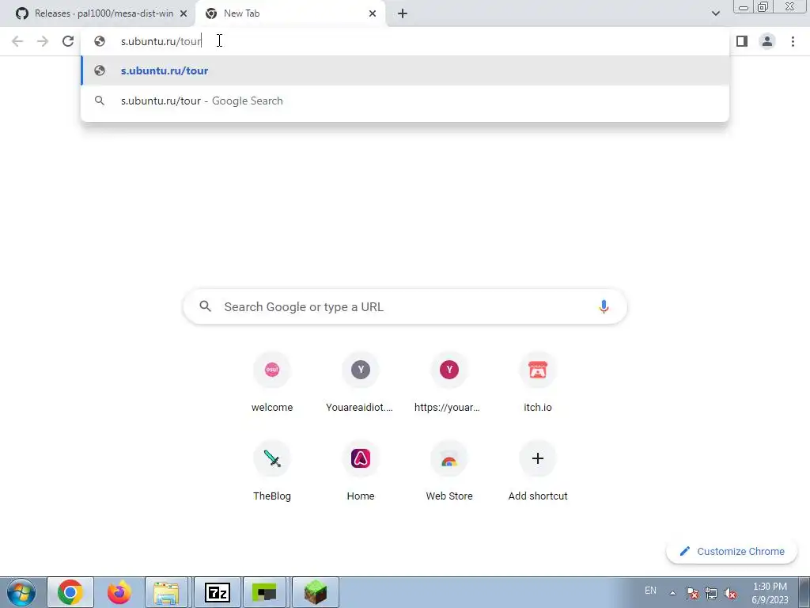Open the https://youar... shortcut with red Y

point(449,383)
